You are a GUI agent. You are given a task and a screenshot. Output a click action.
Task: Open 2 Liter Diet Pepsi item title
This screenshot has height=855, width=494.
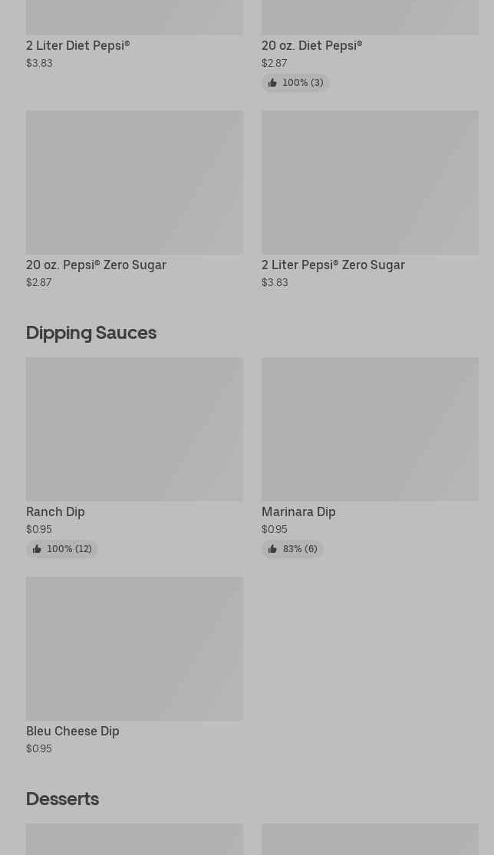pyautogui.click(x=78, y=46)
